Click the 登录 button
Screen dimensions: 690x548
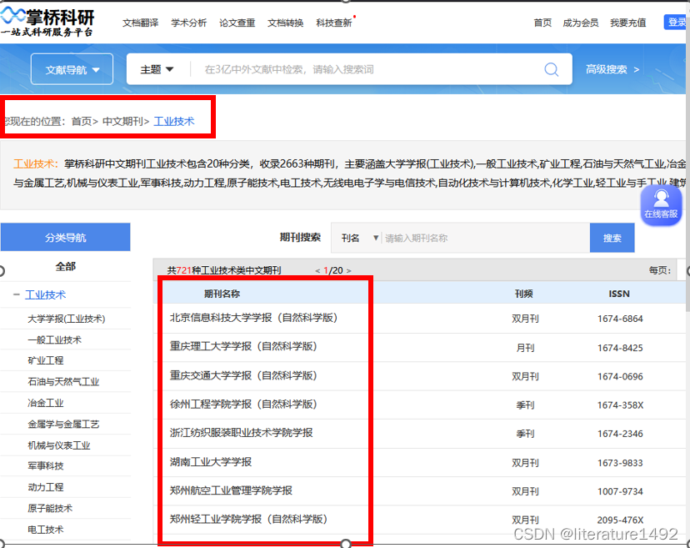click(x=675, y=22)
